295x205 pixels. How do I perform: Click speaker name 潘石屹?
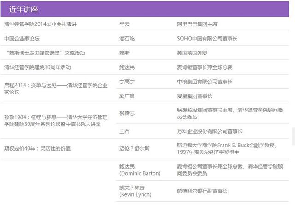tap(127, 39)
